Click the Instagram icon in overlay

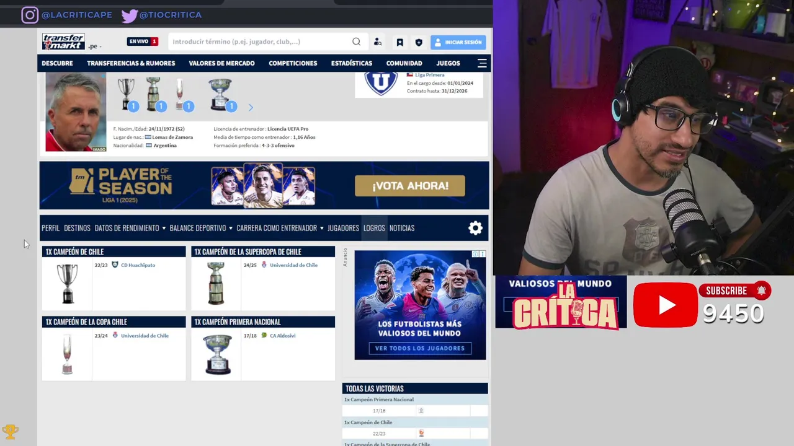pos(30,15)
